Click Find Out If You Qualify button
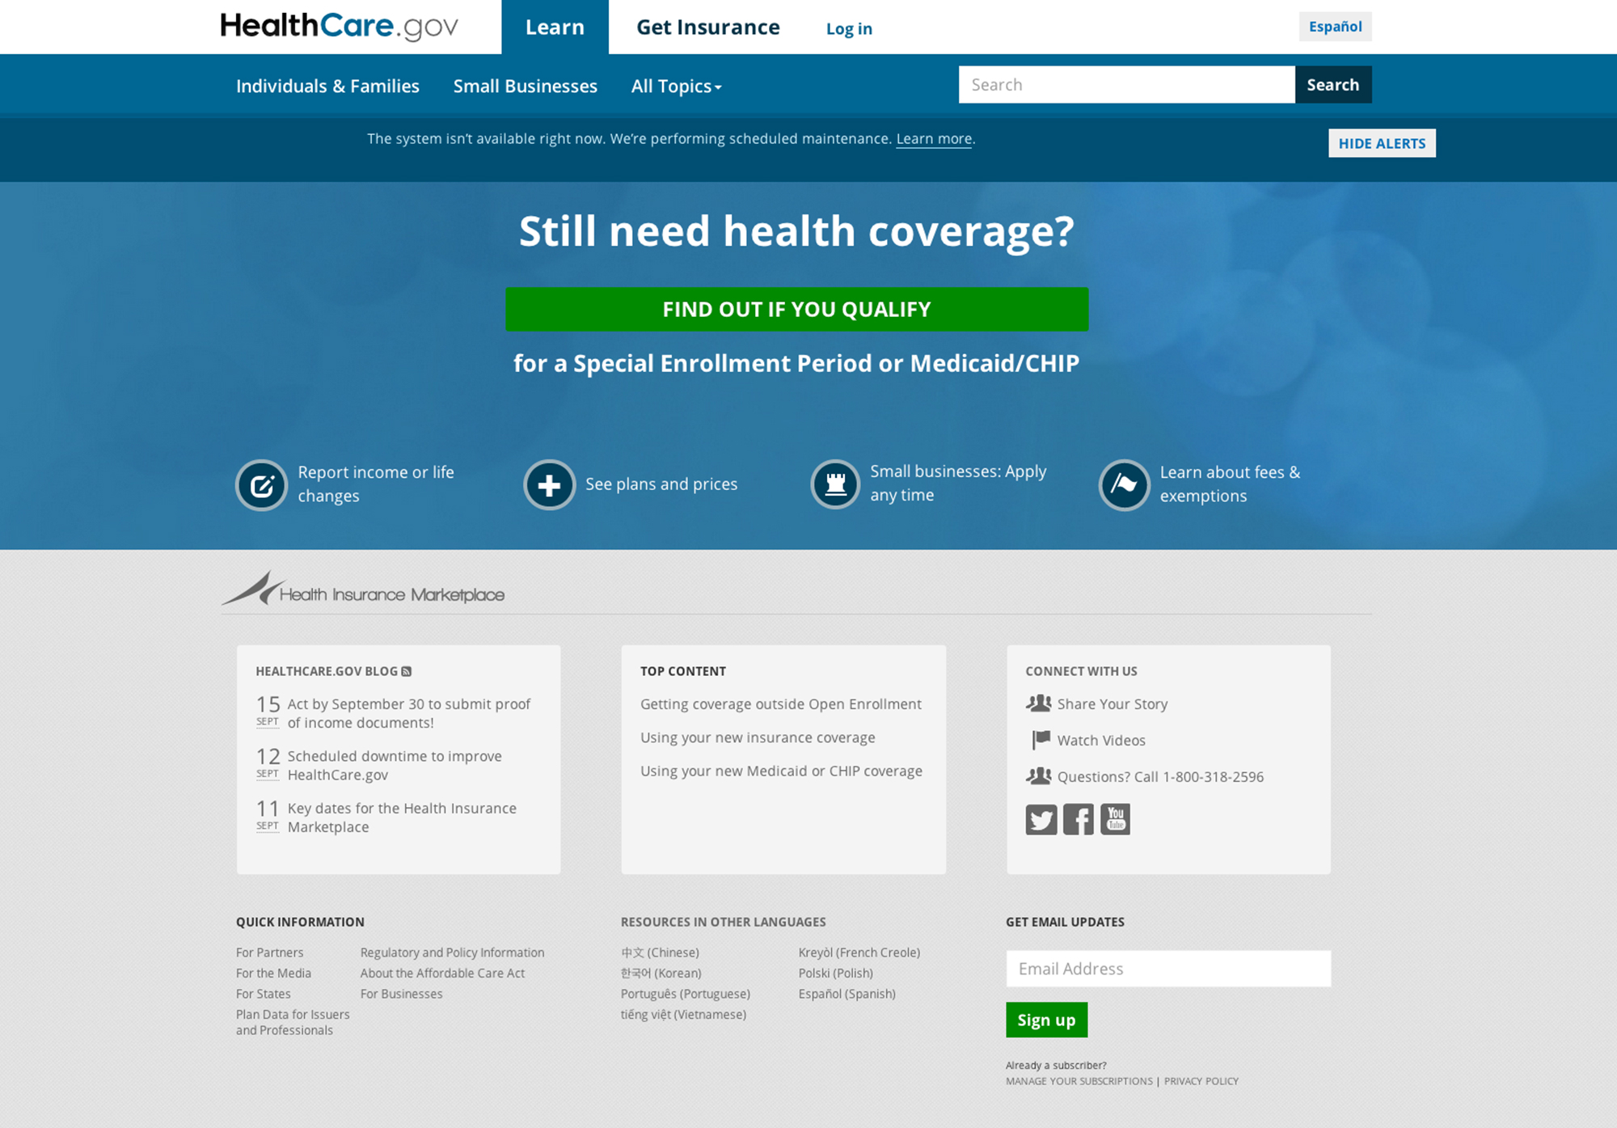 (797, 309)
